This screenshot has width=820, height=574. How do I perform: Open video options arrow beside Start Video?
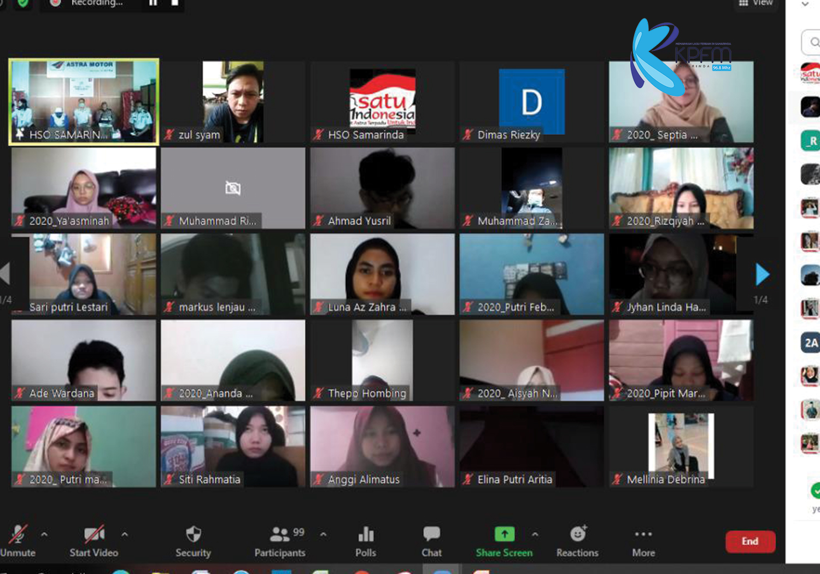(125, 534)
